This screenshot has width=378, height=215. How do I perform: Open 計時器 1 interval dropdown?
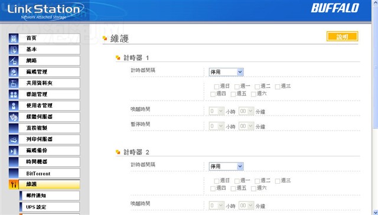226,72
